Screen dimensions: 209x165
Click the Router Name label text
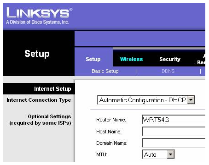(111, 120)
